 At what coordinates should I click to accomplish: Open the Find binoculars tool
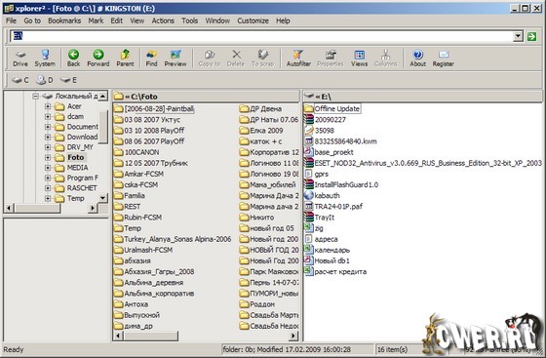tap(151, 59)
